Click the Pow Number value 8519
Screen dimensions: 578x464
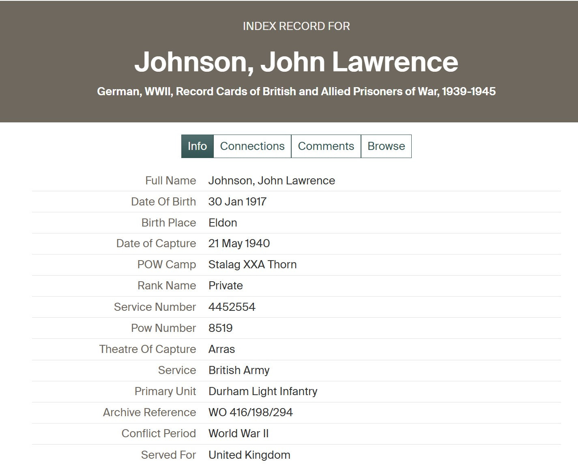tap(220, 328)
